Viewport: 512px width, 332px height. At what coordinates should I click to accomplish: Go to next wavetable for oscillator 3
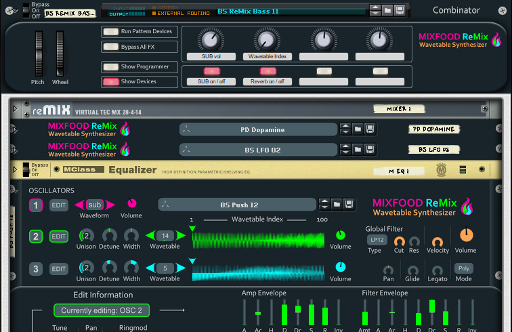click(x=181, y=268)
